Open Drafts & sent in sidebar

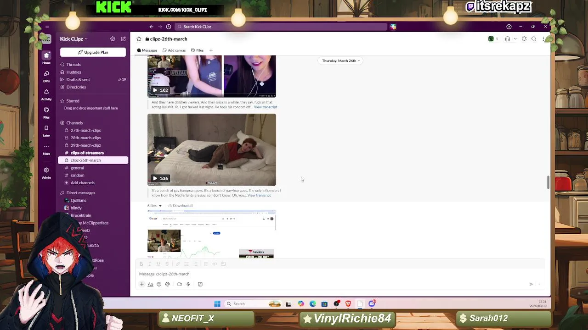[x=78, y=80]
